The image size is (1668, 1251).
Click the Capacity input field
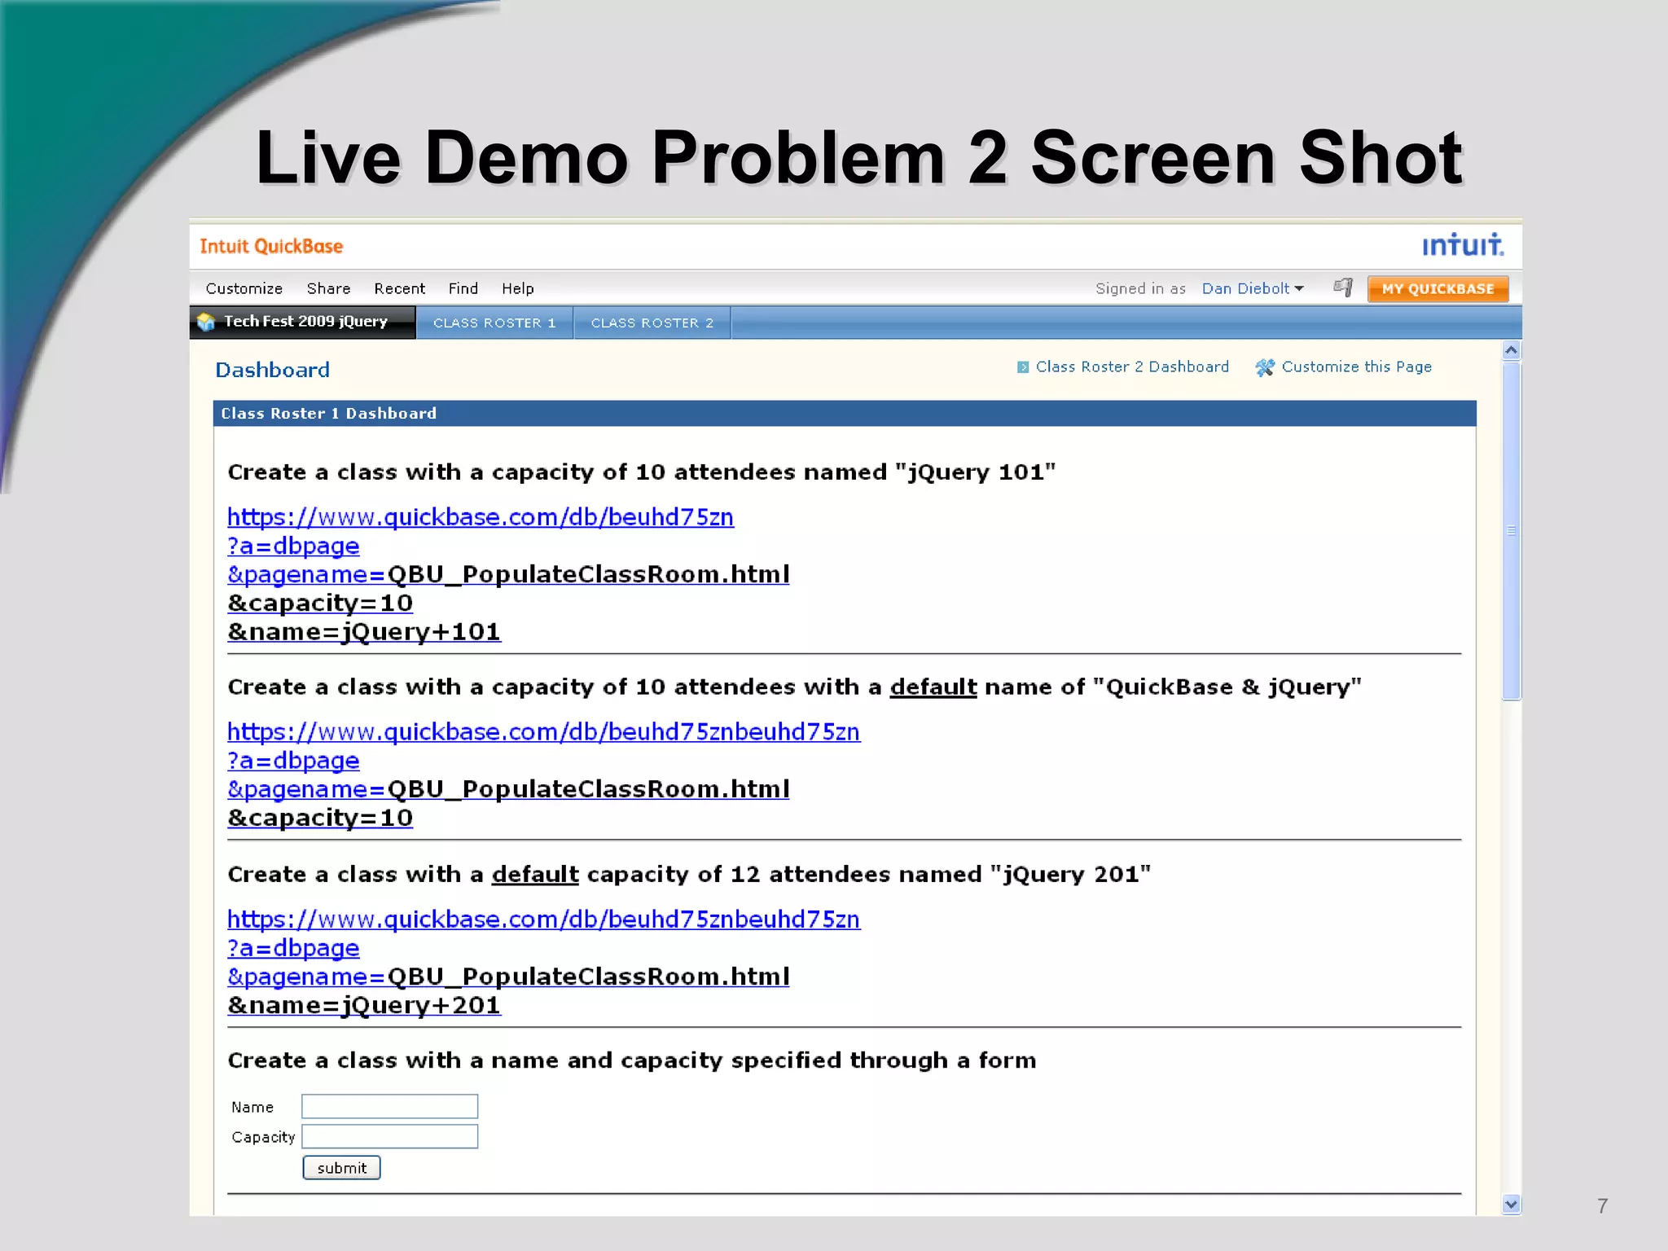389,1137
